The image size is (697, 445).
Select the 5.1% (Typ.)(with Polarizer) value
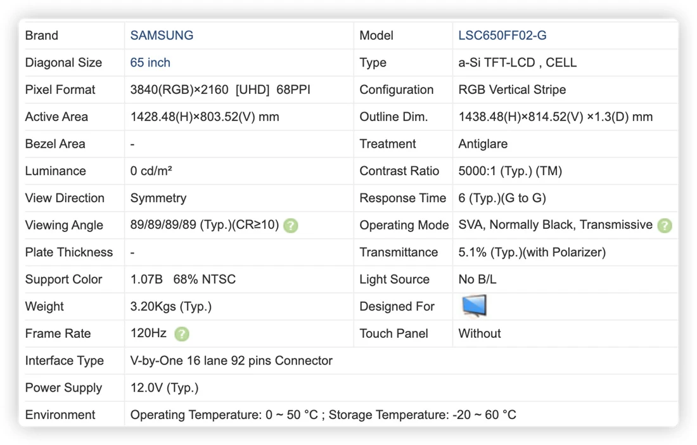click(532, 252)
